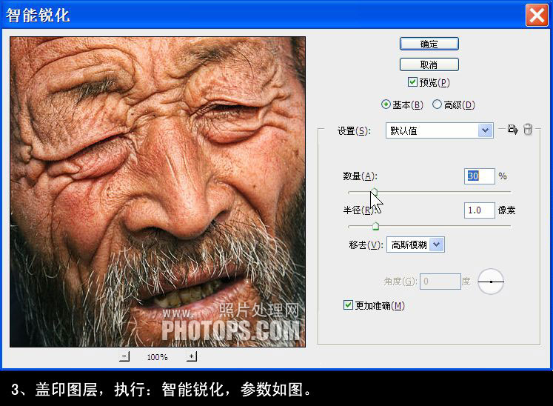Uncheck the 更加准确(M) checkbox
Viewport: 553px width, 406px height.
tap(348, 305)
